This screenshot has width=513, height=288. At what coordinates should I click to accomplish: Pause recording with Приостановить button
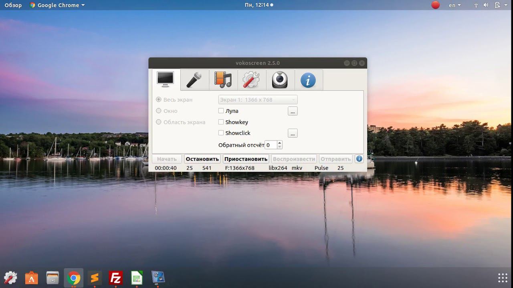246,159
